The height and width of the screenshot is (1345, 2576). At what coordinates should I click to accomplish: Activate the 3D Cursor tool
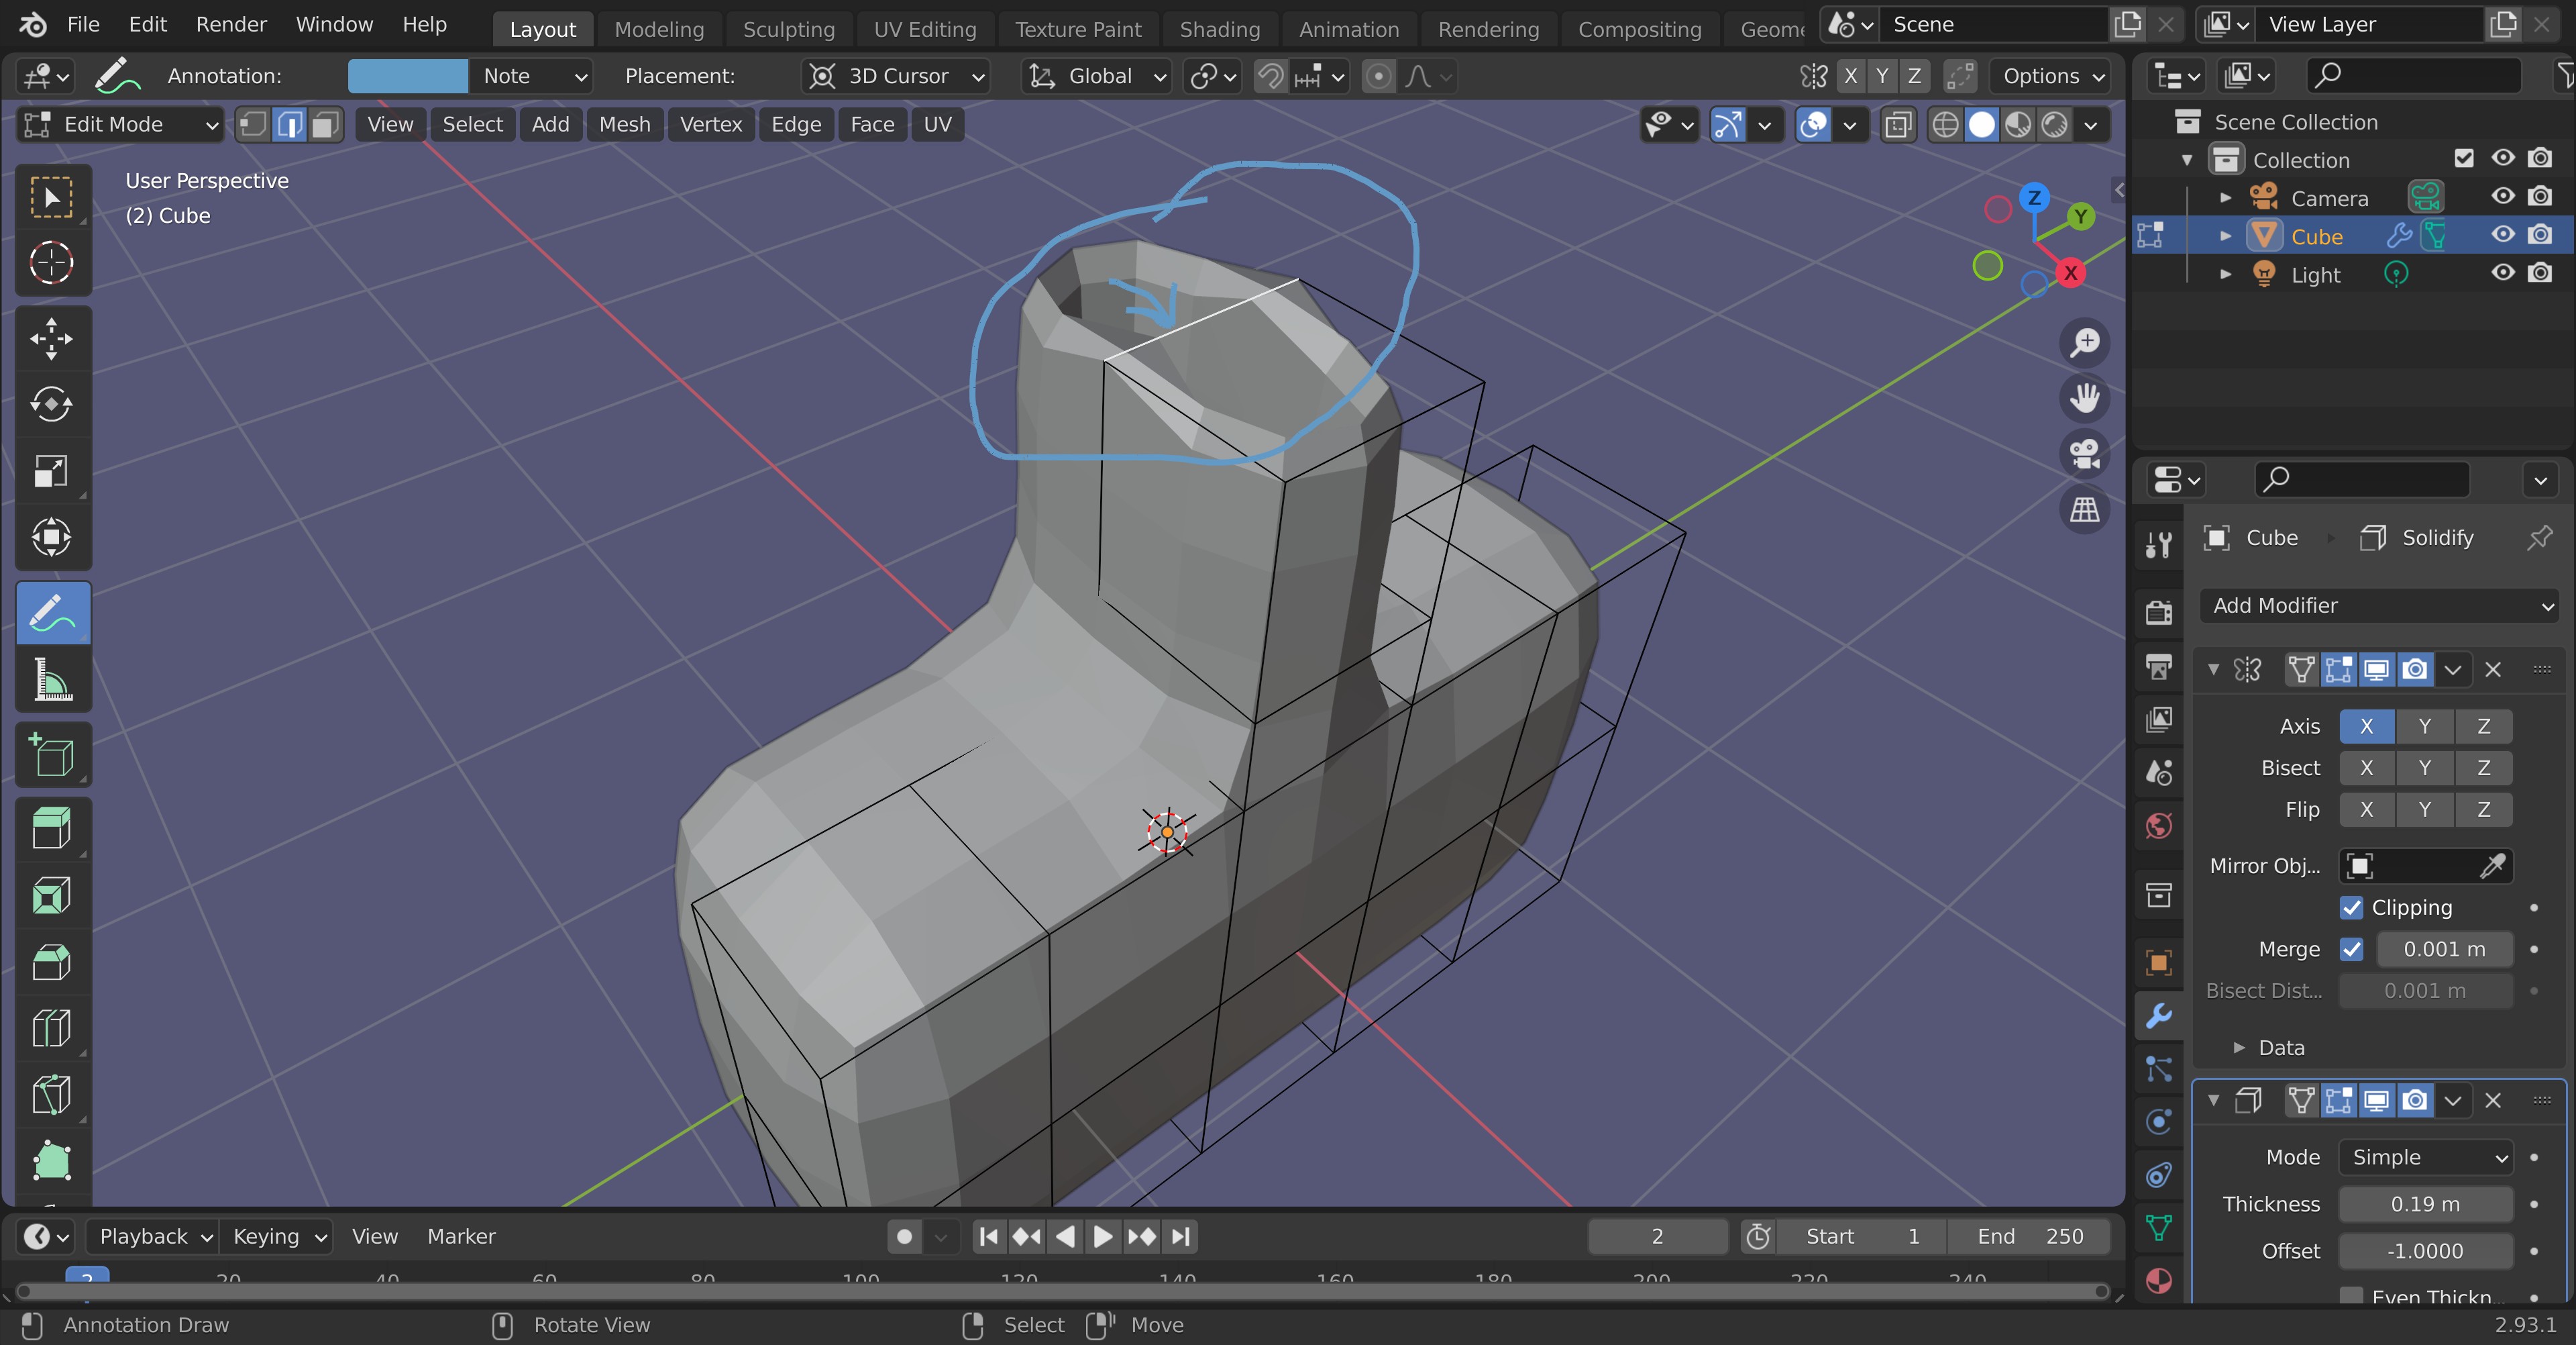[x=52, y=262]
